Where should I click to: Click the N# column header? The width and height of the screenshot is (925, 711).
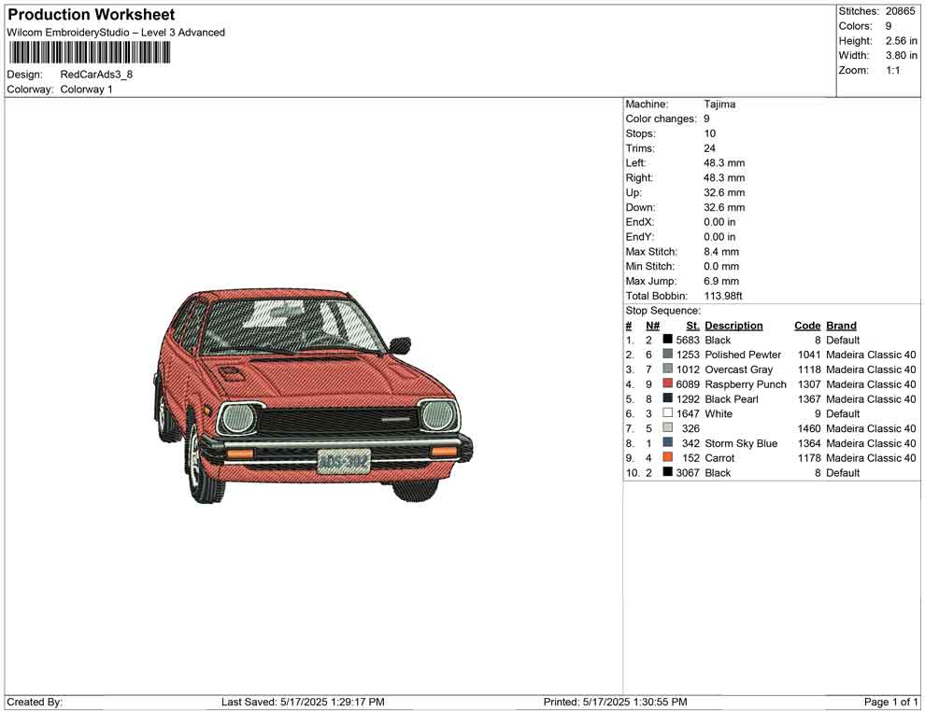pos(652,326)
